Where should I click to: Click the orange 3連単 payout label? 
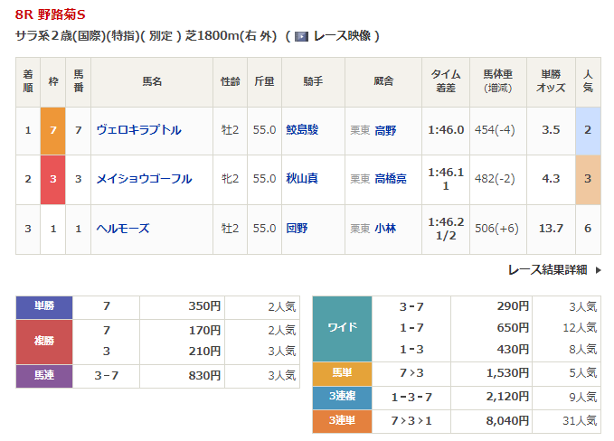click(x=342, y=421)
